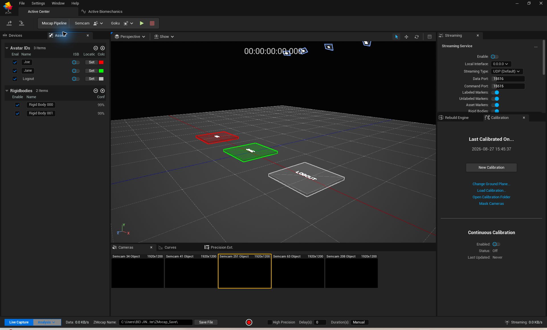Click Change Ground Plane link
The image size is (547, 330).
pos(491,184)
